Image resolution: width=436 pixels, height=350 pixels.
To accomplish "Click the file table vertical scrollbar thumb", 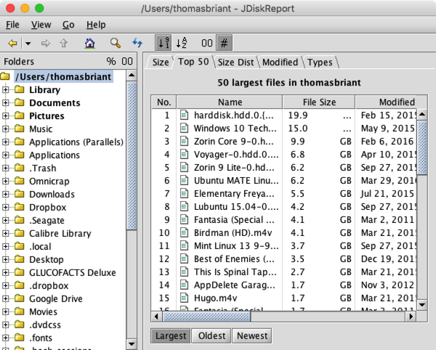I will pyautogui.click(x=422, y=148).
